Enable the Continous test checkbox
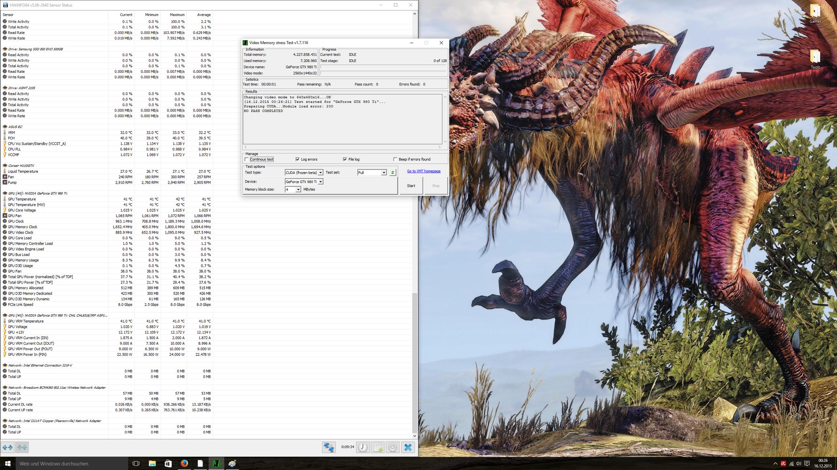The image size is (837, 470). tap(247, 159)
